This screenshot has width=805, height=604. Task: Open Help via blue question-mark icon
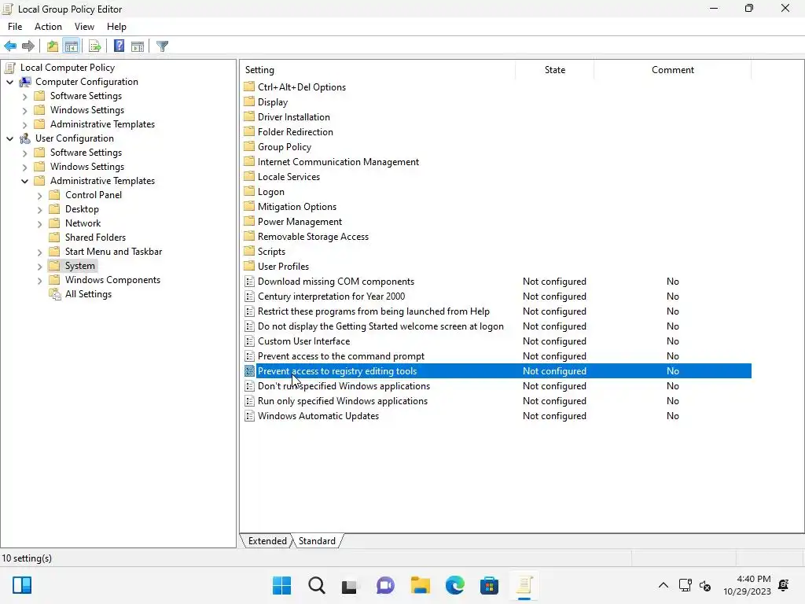coord(119,46)
